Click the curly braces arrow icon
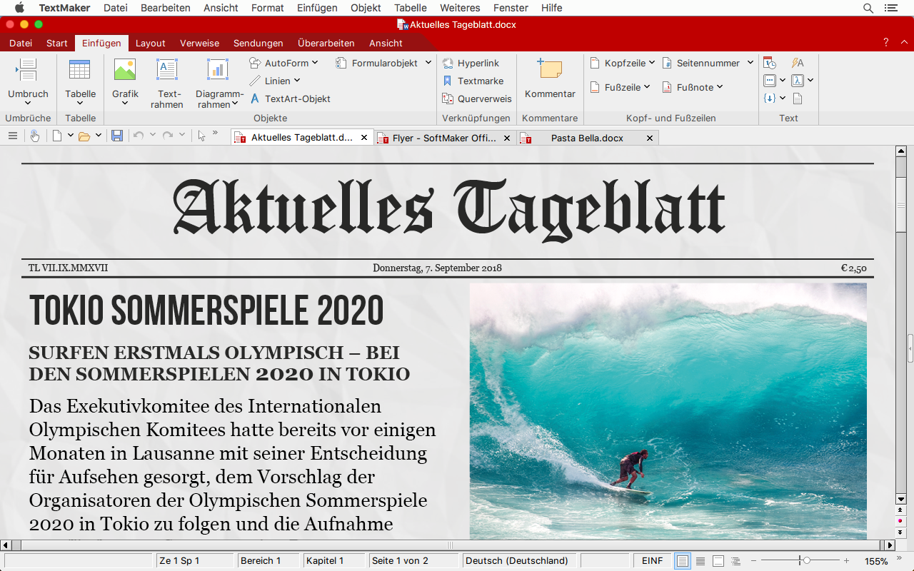Screen dimensions: 914x571 click(770, 98)
